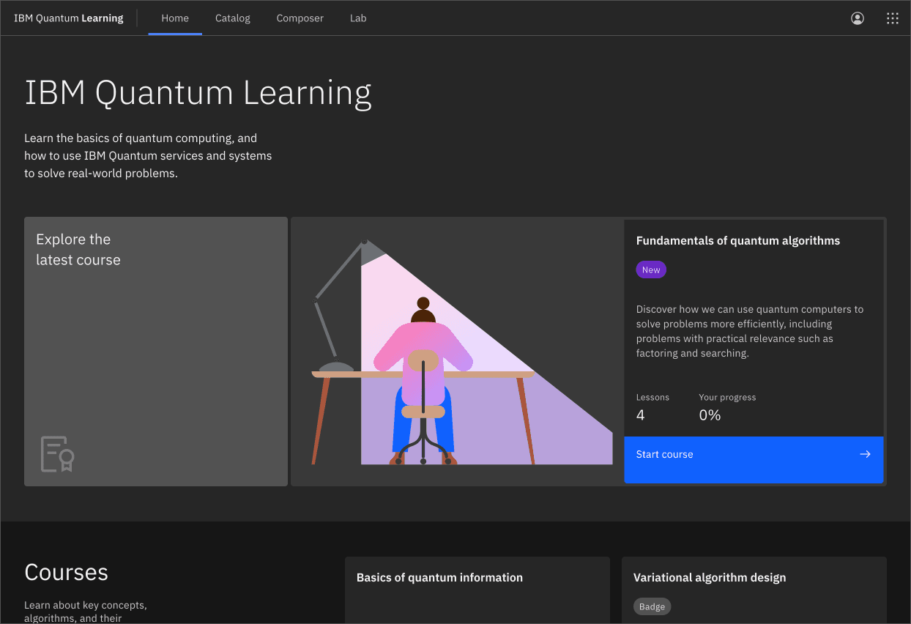Screen dimensions: 911x624
Task: Click the intro paragraph 'Learn the basics'
Action: 148,156
